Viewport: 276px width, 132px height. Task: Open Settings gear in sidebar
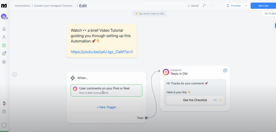(x=4, y=62)
